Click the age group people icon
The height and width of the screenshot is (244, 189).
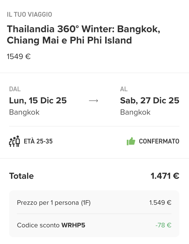[15, 141]
